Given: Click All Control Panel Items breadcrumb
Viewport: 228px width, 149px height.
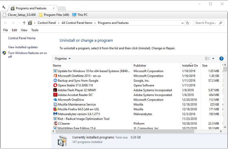Looking at the screenshot, I should pos(77,23).
